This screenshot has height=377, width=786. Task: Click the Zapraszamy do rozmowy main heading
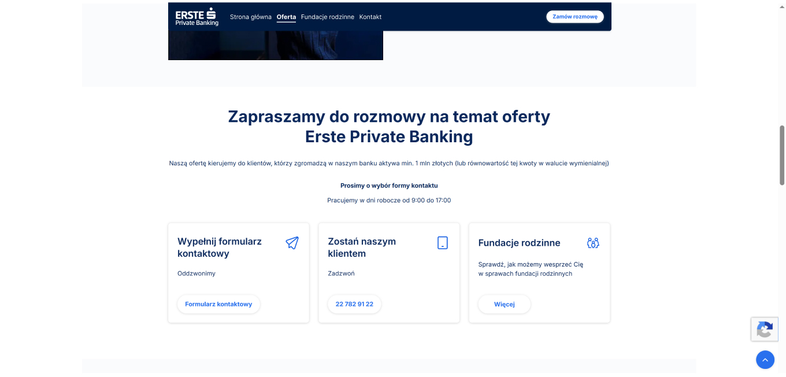tap(389, 127)
